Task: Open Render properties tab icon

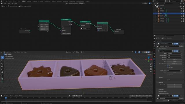Action: [x=154, y=41]
